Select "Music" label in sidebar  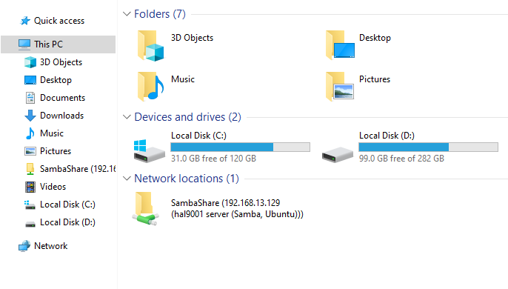(x=52, y=133)
